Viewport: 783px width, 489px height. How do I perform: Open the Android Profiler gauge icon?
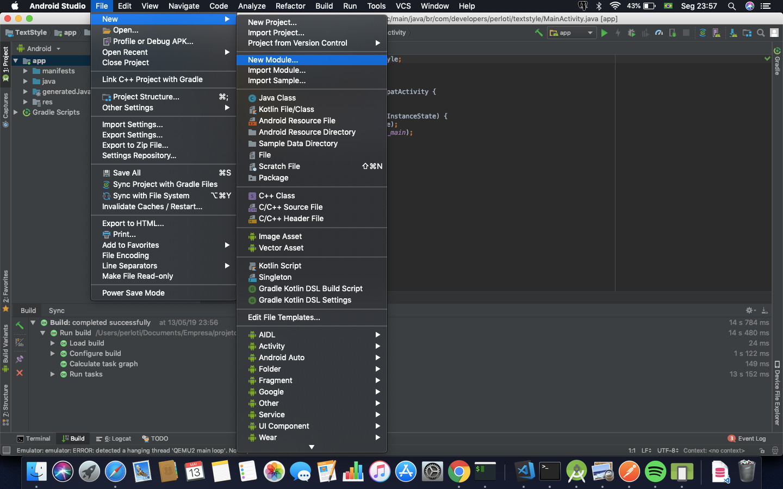(659, 33)
